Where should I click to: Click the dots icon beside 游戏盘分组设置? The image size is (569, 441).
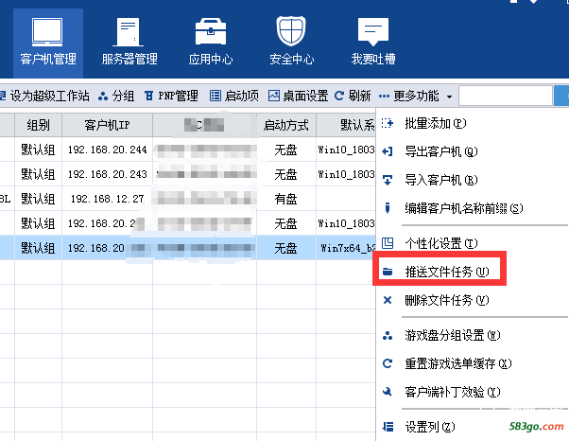tap(388, 335)
